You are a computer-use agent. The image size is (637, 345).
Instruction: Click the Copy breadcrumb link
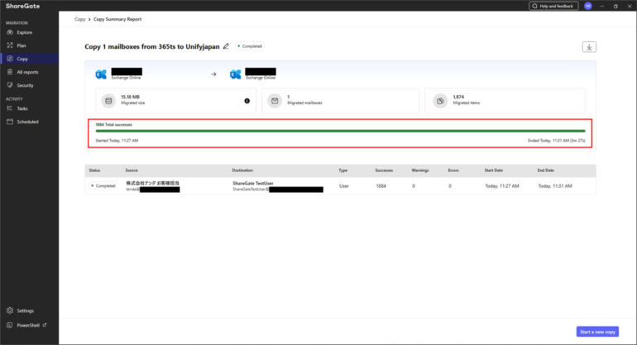click(x=80, y=17)
